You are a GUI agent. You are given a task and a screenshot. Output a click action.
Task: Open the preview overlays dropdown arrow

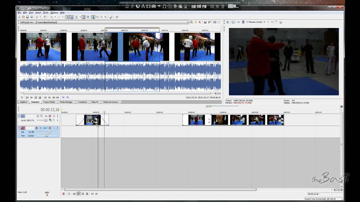coord(272,22)
